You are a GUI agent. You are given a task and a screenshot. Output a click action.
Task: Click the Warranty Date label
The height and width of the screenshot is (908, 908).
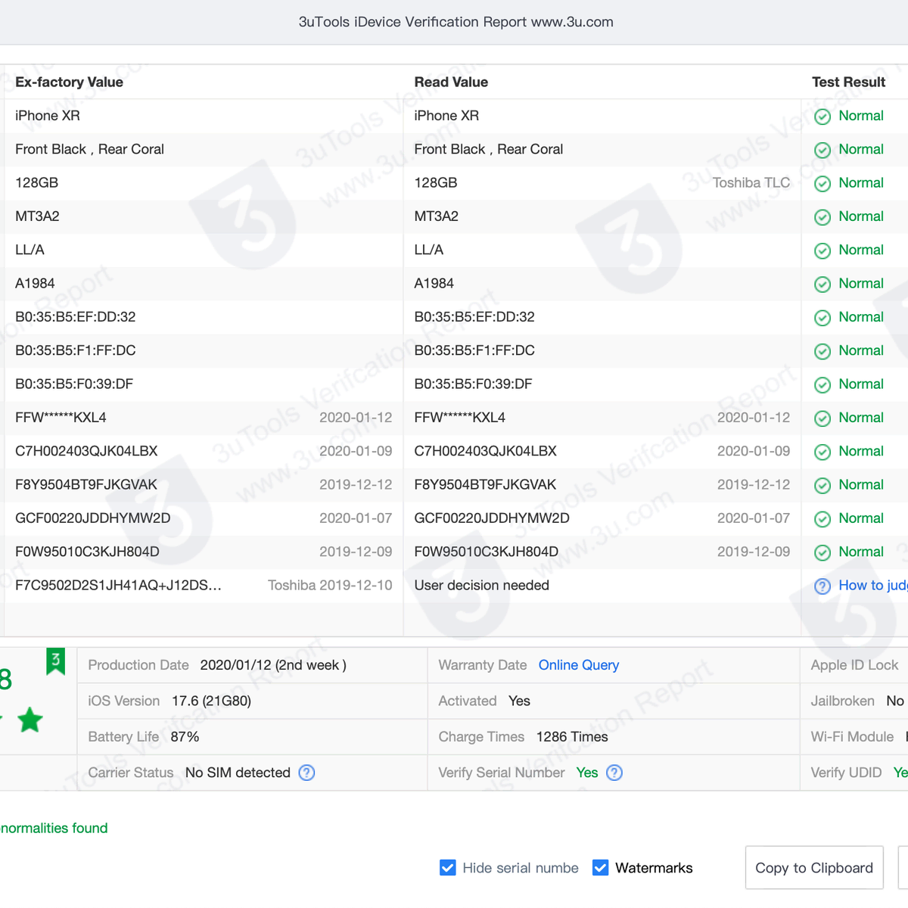(483, 665)
